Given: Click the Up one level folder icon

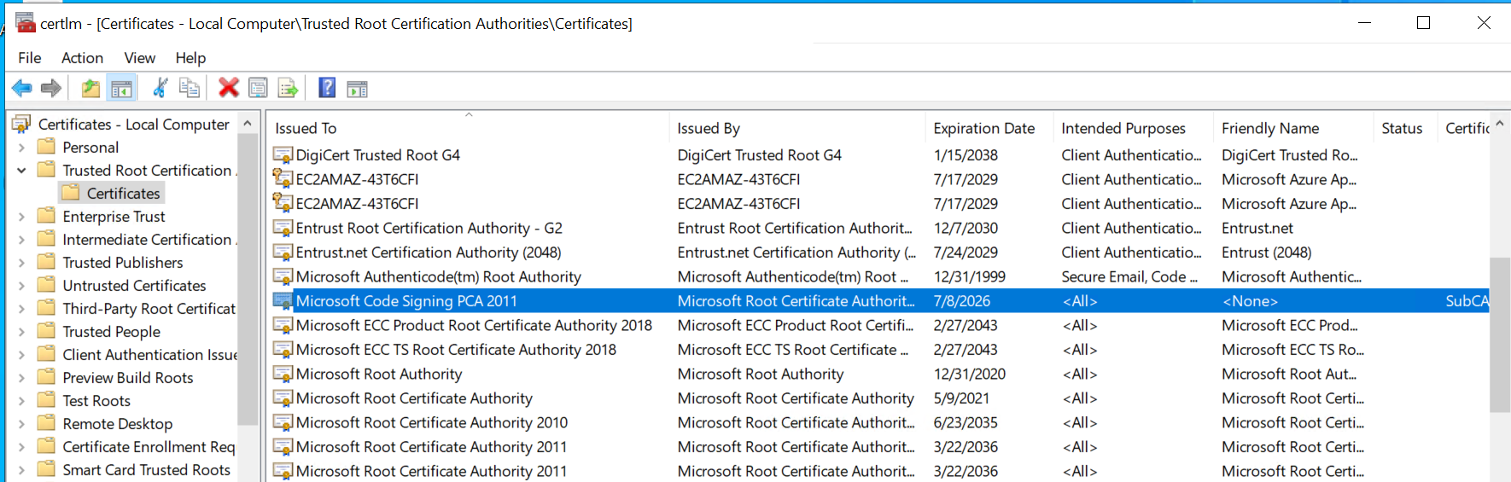Looking at the screenshot, I should point(90,88).
